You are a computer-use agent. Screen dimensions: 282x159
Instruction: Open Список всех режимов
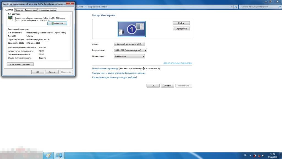[20, 64]
